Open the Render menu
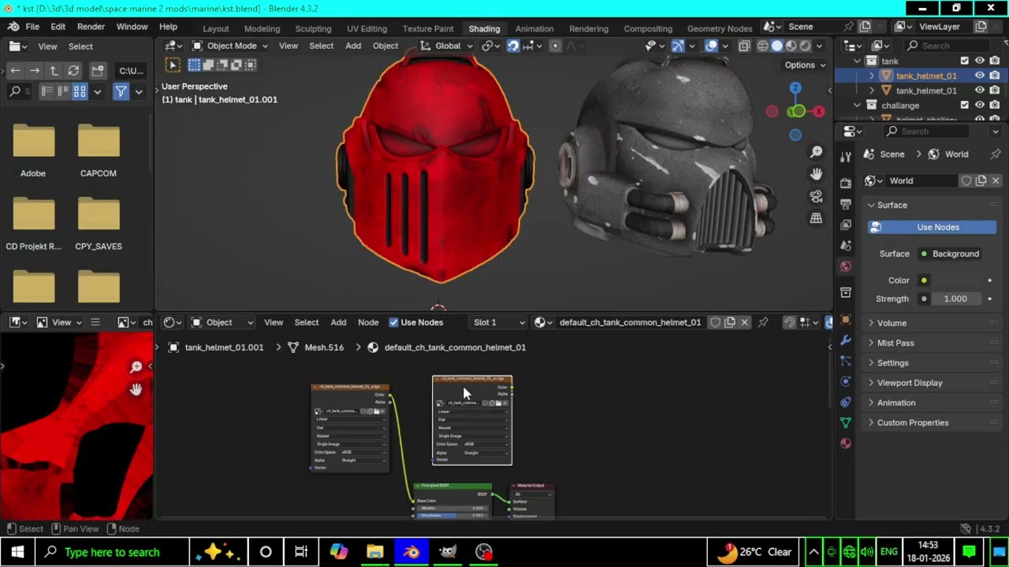The image size is (1009, 567). coord(91,27)
